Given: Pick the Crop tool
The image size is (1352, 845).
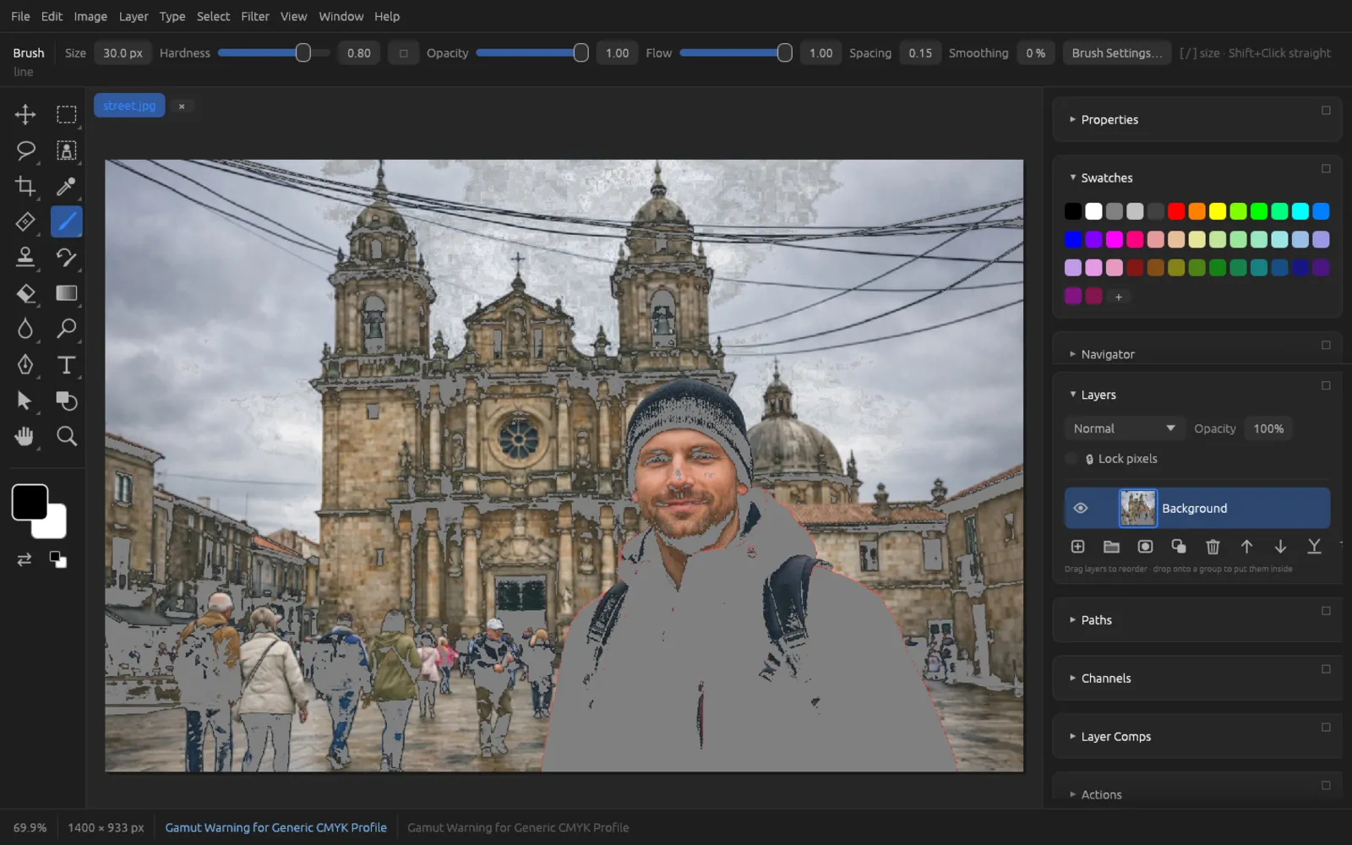Looking at the screenshot, I should pyautogui.click(x=25, y=186).
